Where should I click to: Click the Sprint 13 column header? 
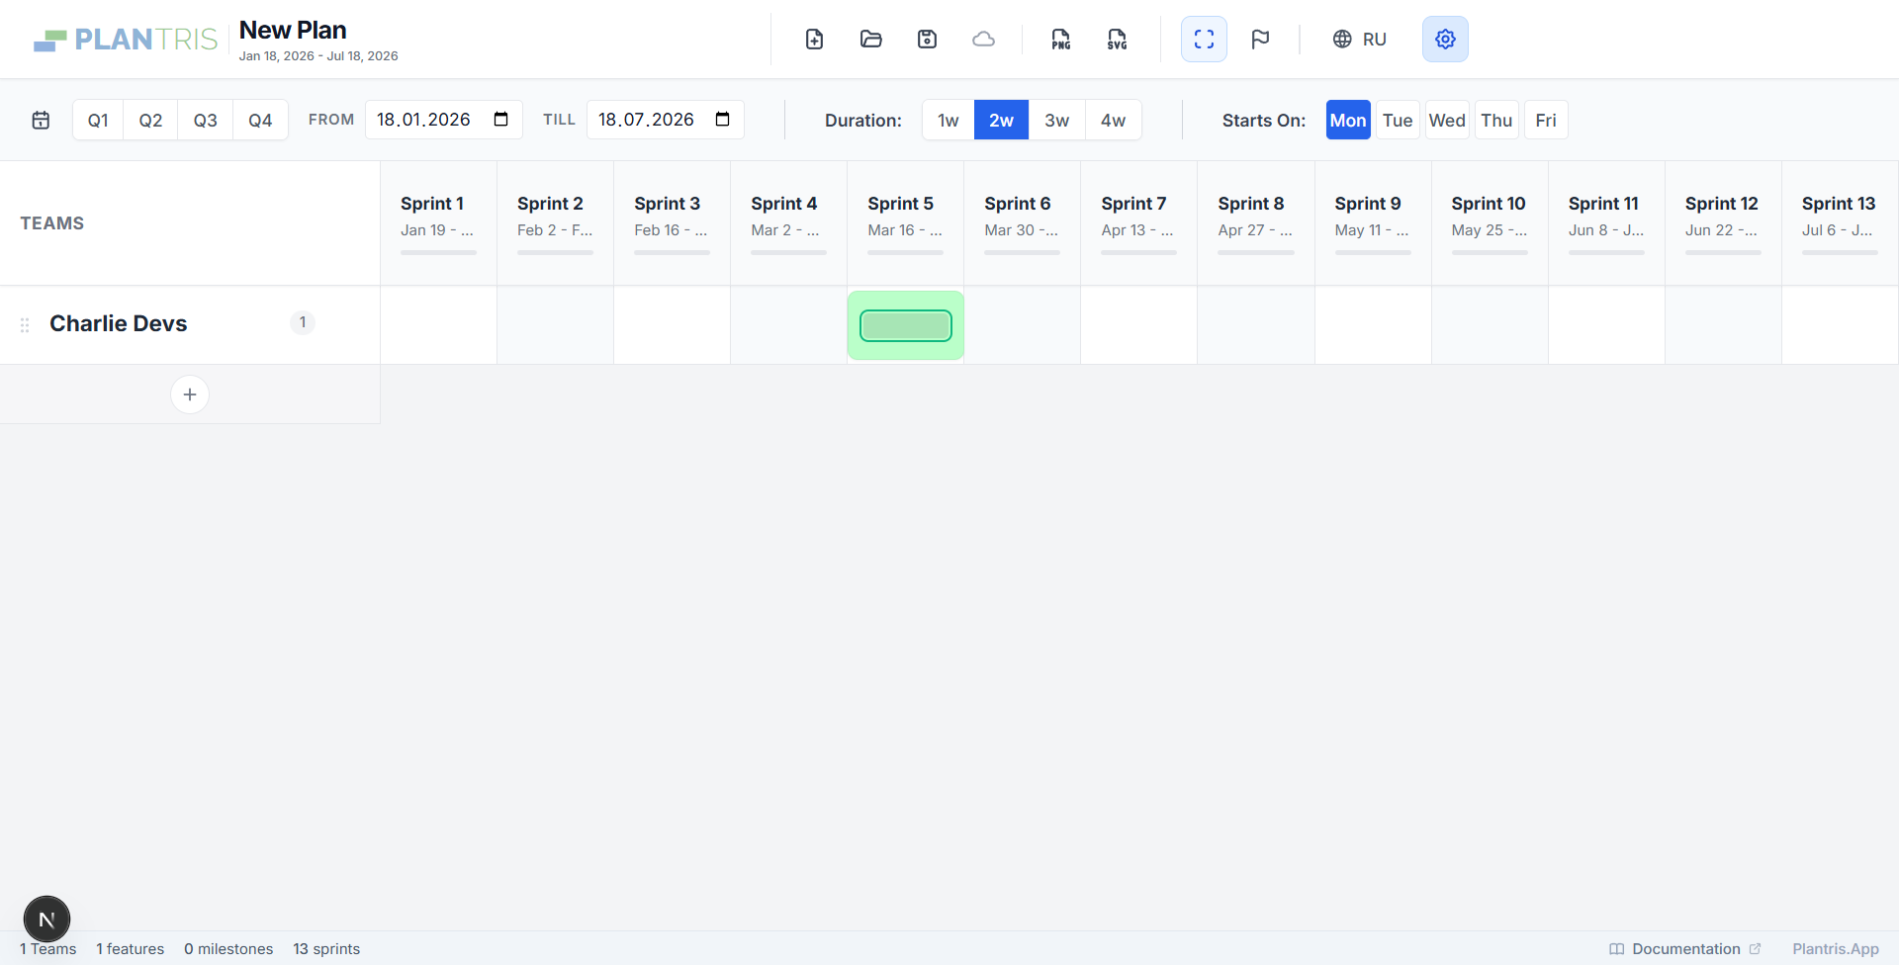click(x=1840, y=223)
